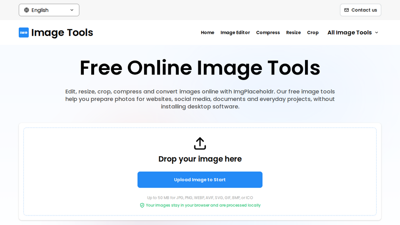400x225 pixels.
Task: Click the green shield check icon
Action: pos(142,205)
